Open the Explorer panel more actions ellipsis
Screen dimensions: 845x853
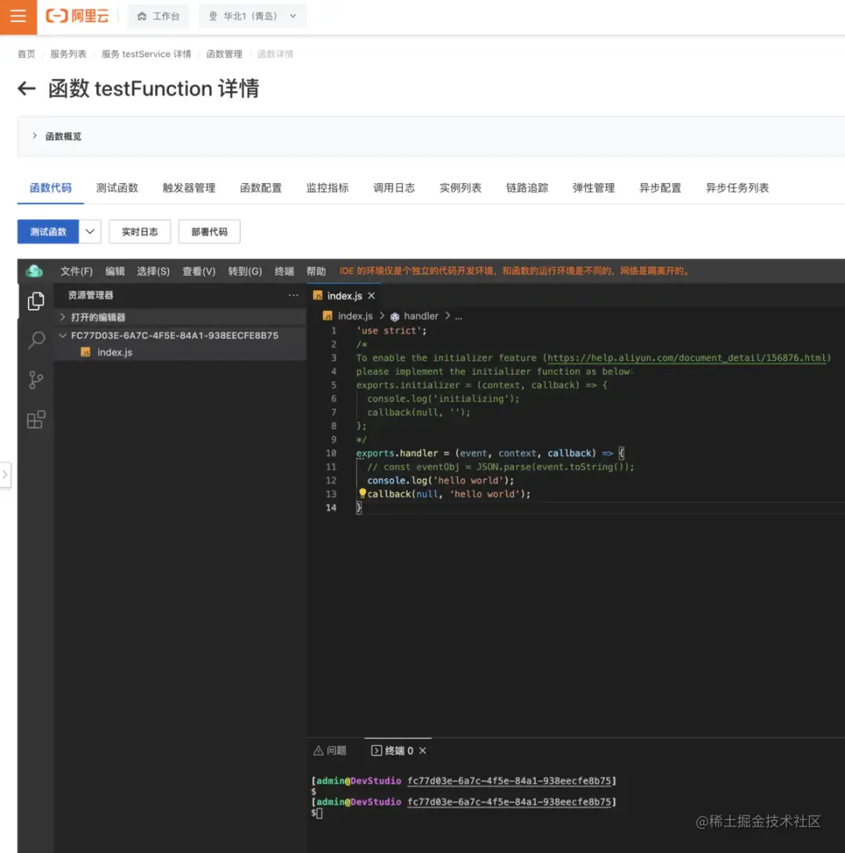pyautogui.click(x=293, y=295)
